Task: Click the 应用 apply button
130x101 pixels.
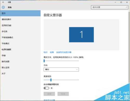Action: point(49,94)
